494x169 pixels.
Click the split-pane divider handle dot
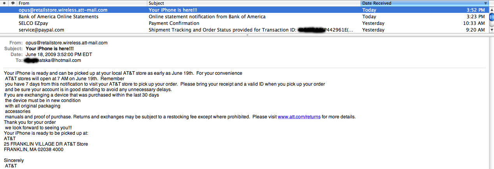[x=247, y=35]
